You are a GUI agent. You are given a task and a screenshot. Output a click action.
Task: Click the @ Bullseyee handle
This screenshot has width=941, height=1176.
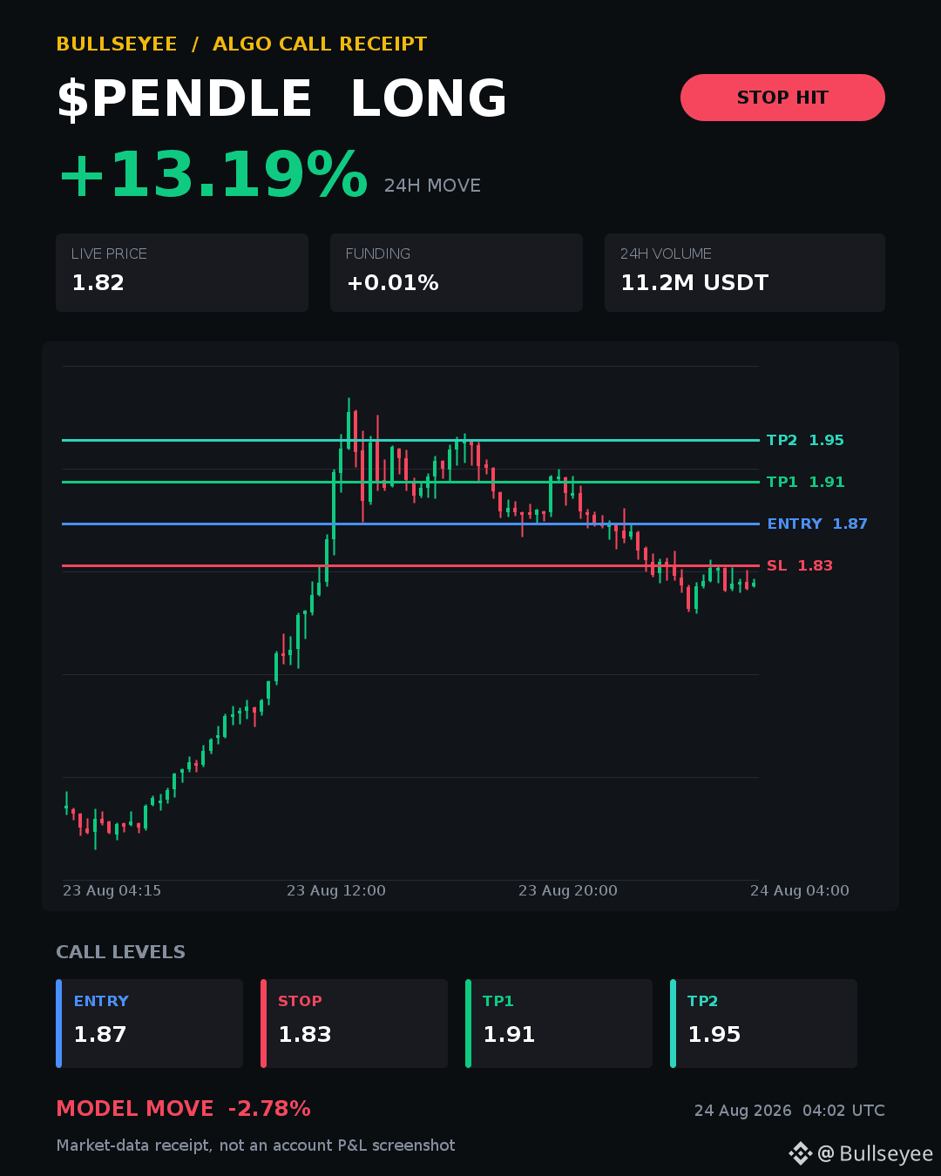tap(876, 1153)
